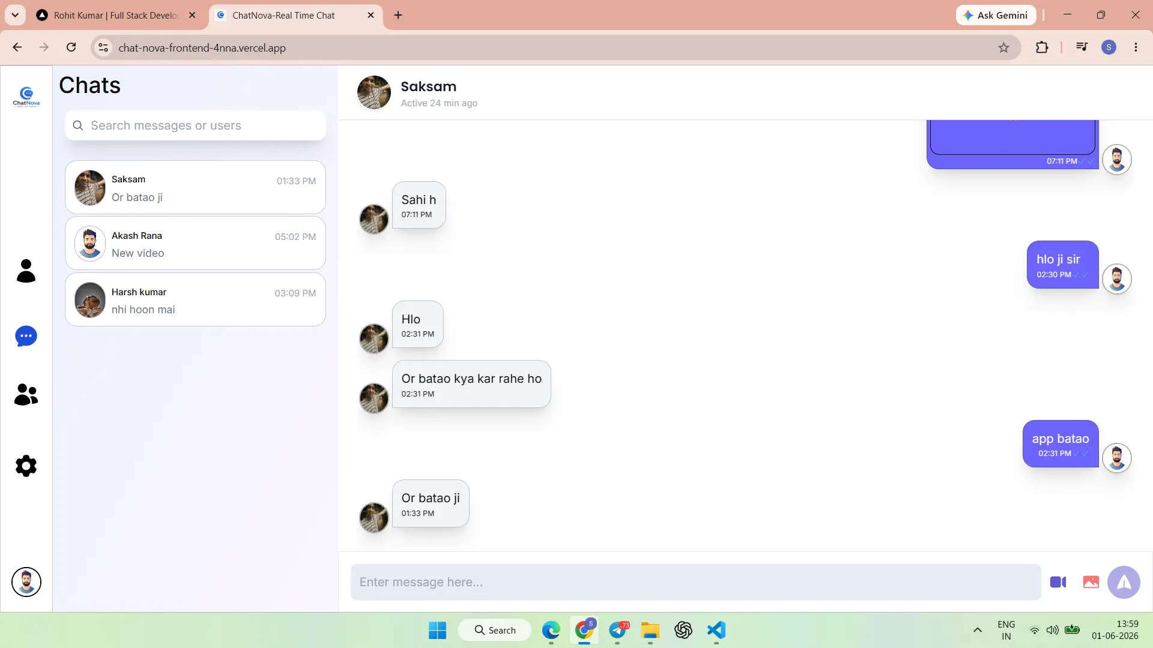Image resolution: width=1153 pixels, height=648 pixels.
Task: Click sender avatar beside 'hlo ji sir'
Action: (x=1117, y=279)
